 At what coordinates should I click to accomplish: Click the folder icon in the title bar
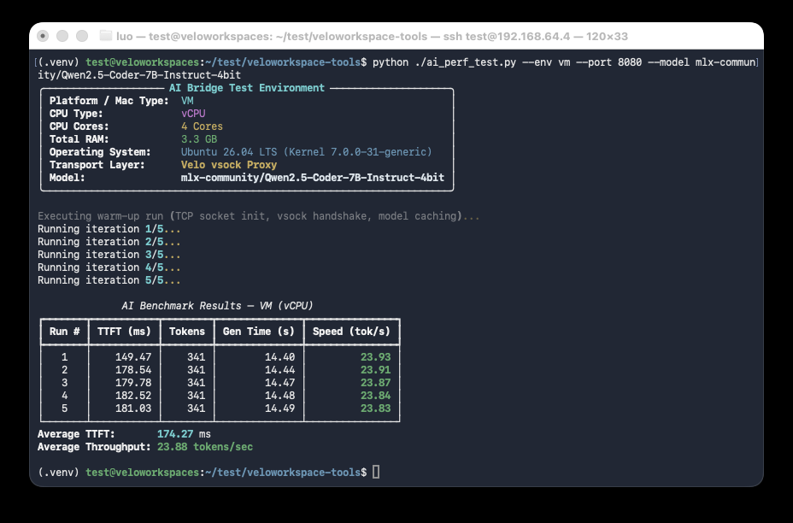[106, 36]
